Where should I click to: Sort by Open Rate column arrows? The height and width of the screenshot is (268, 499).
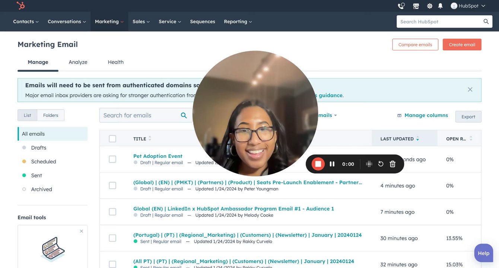click(x=471, y=138)
